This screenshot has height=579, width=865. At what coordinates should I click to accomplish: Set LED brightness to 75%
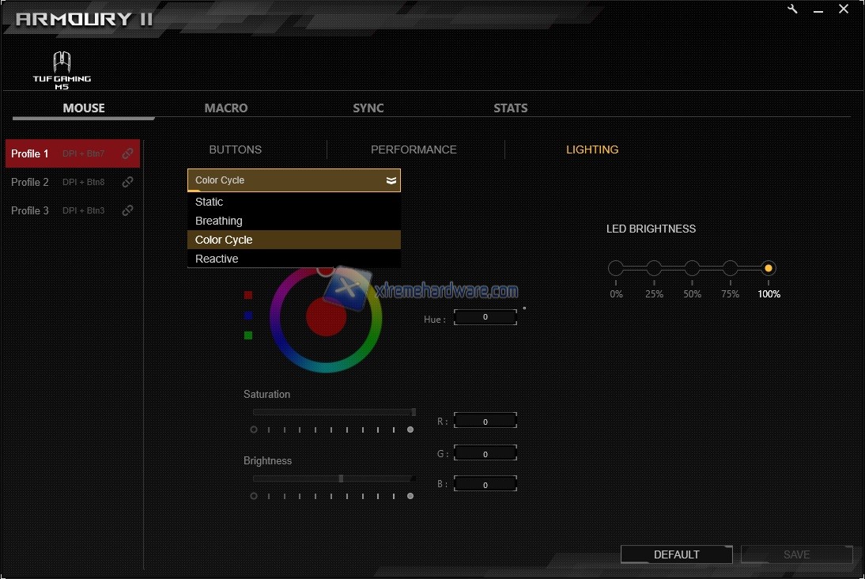pos(731,268)
